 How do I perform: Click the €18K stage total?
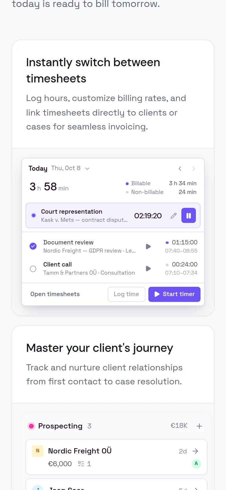click(179, 426)
